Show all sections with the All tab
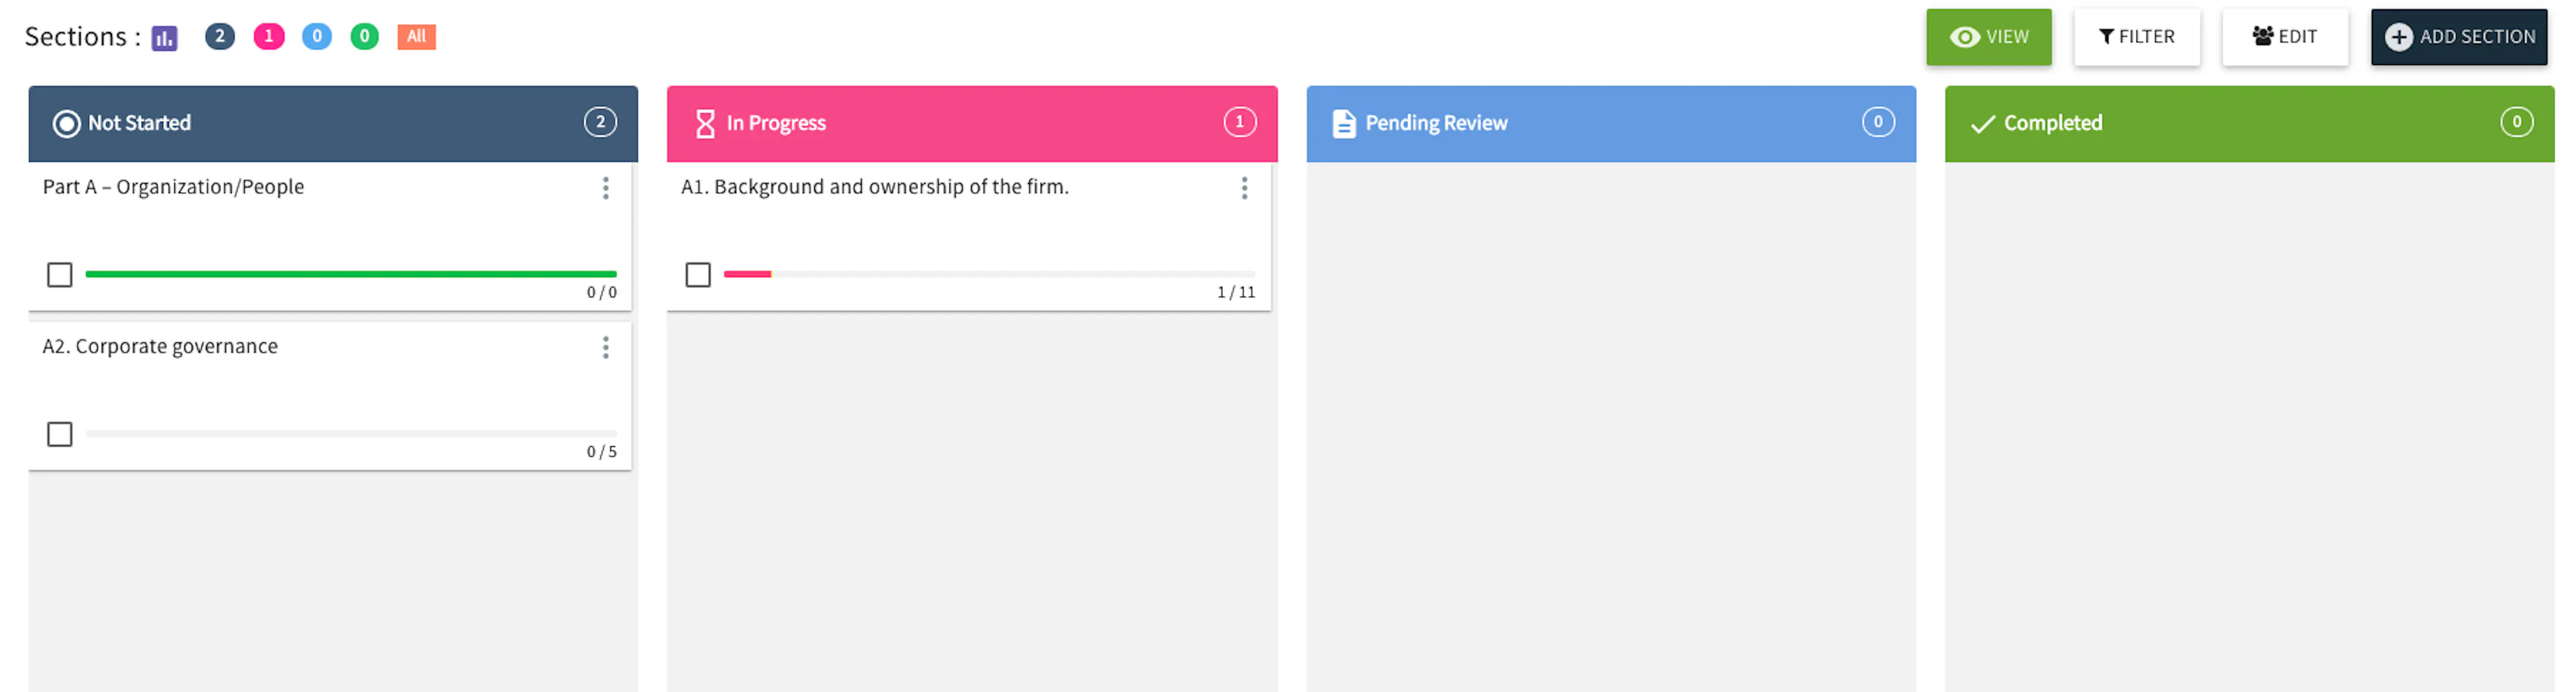Image resolution: width=2575 pixels, height=692 pixels. tap(416, 37)
